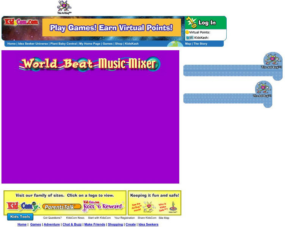
Task: Click Idea Seekers footer link
Action: tap(148, 224)
